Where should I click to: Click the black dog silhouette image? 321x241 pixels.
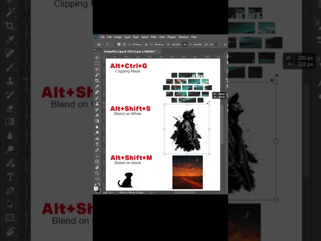[125, 180]
